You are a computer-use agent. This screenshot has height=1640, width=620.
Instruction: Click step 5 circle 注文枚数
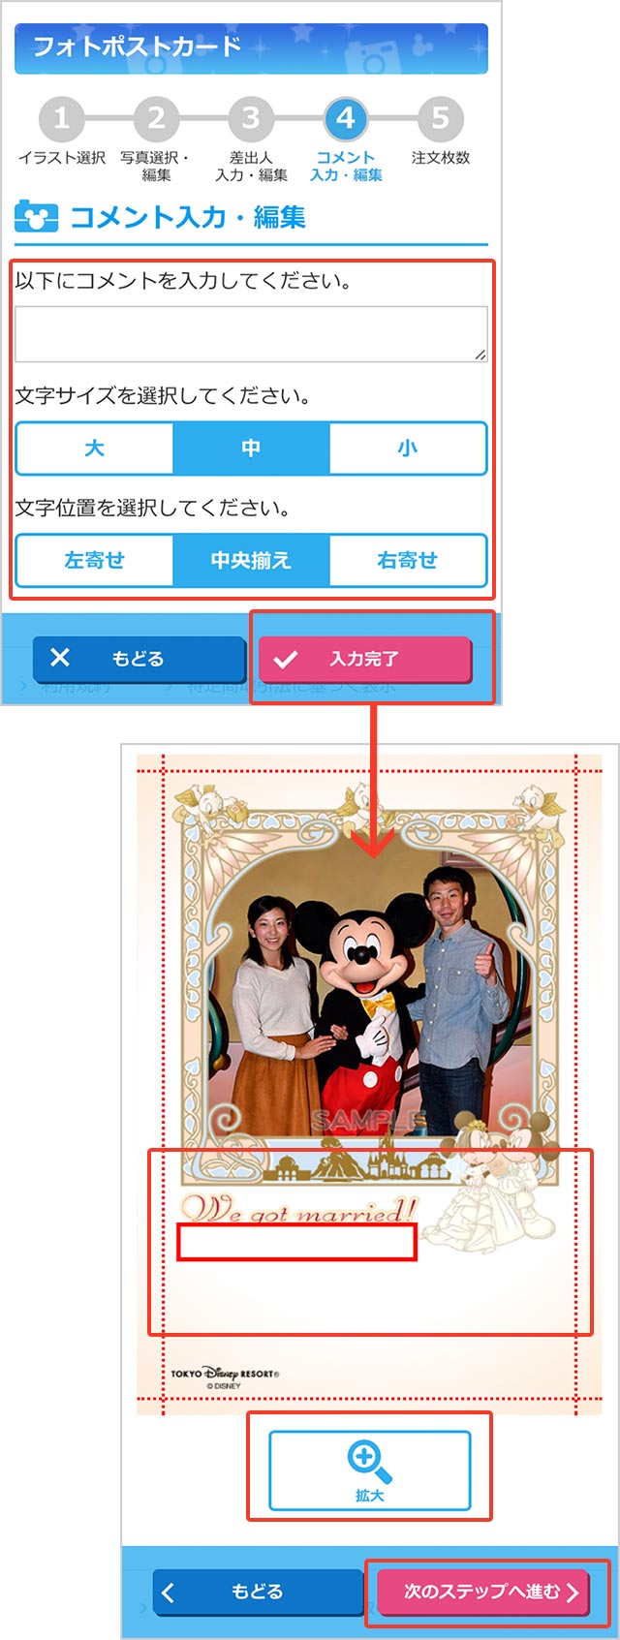click(x=441, y=119)
